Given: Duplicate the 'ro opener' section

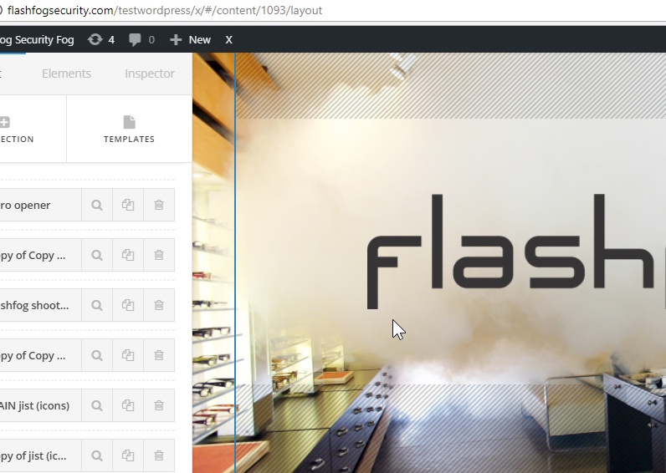Looking at the screenshot, I should pyautogui.click(x=128, y=206).
